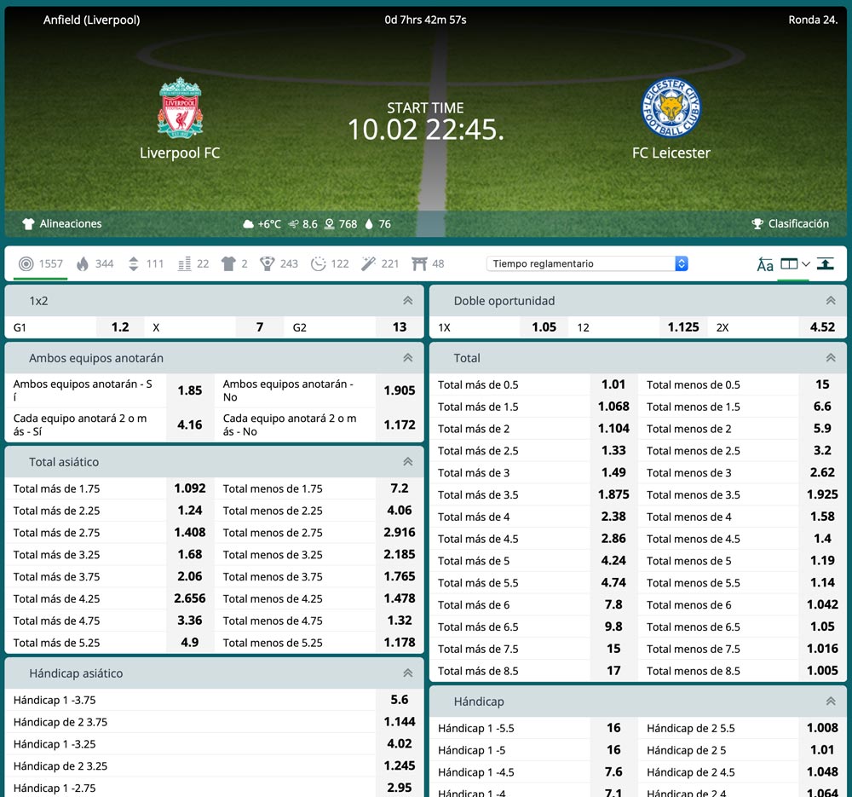Open the totals tab showing 111
The width and height of the screenshot is (852, 797).
click(146, 263)
